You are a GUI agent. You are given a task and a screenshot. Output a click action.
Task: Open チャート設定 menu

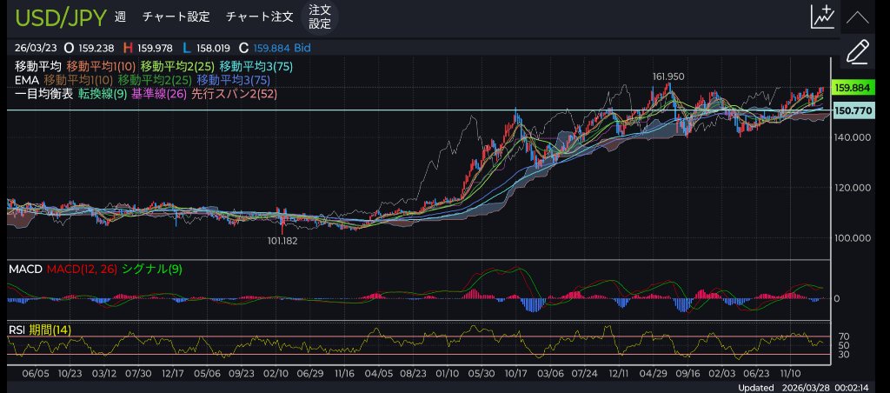click(x=176, y=17)
